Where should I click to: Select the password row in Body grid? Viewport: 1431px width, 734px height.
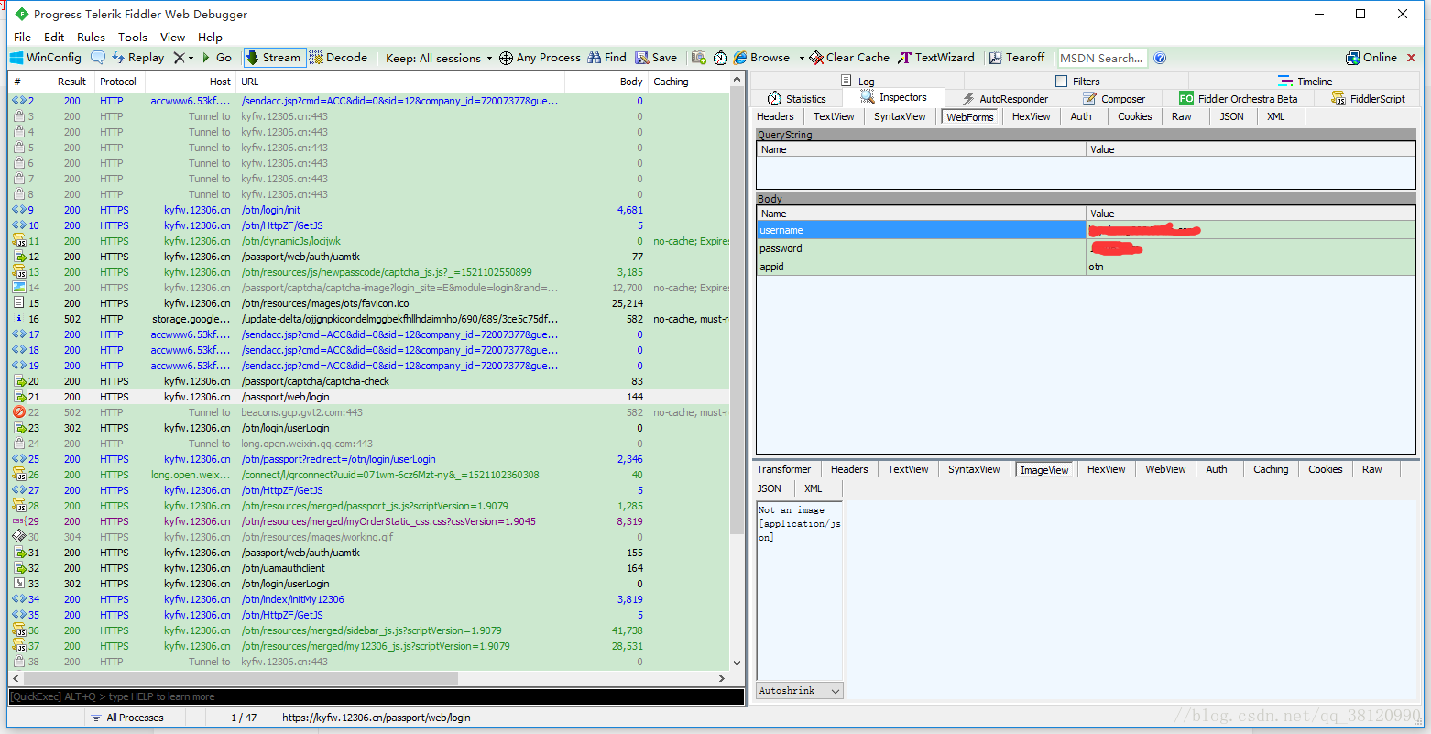(1086, 248)
